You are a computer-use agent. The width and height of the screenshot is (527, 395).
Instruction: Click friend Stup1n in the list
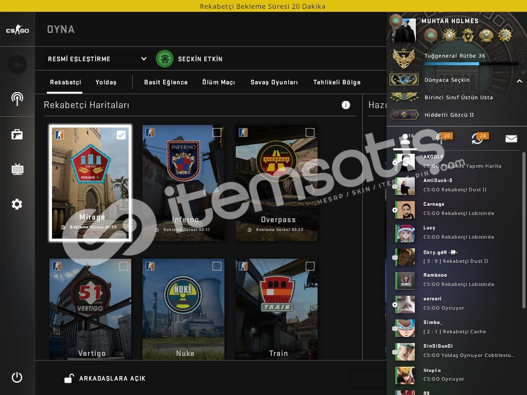point(457,374)
